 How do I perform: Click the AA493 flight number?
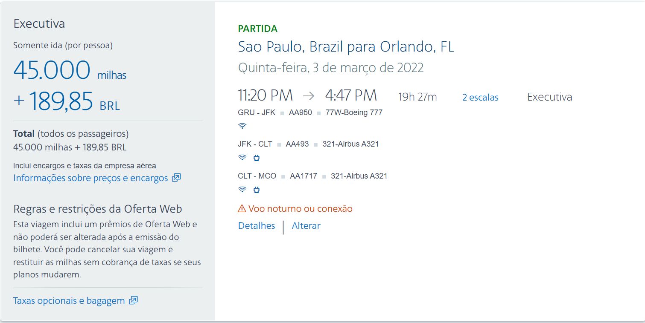click(x=297, y=144)
